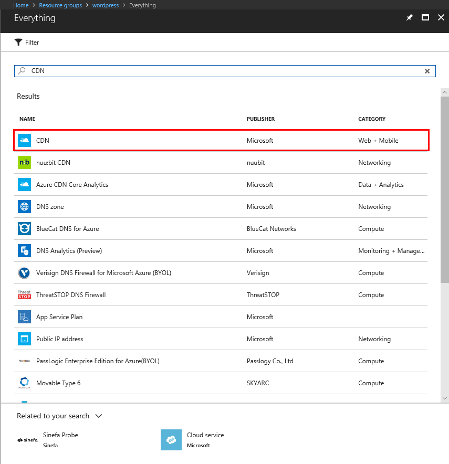Image resolution: width=449 pixels, height=464 pixels.
Task: Click the nuu:bit CDN green logo icon
Action: pos(24,163)
